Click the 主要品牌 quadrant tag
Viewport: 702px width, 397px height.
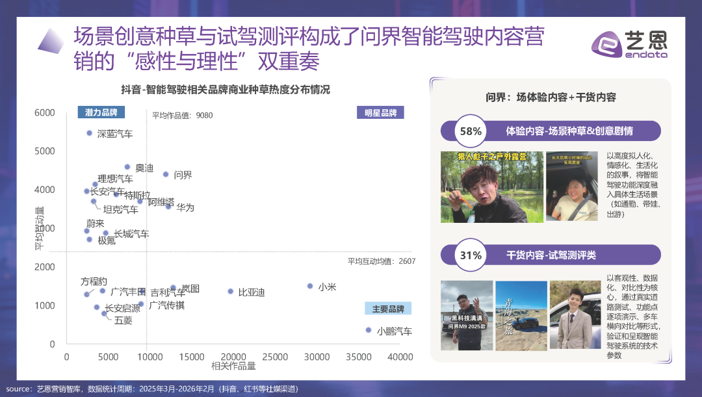click(388, 309)
